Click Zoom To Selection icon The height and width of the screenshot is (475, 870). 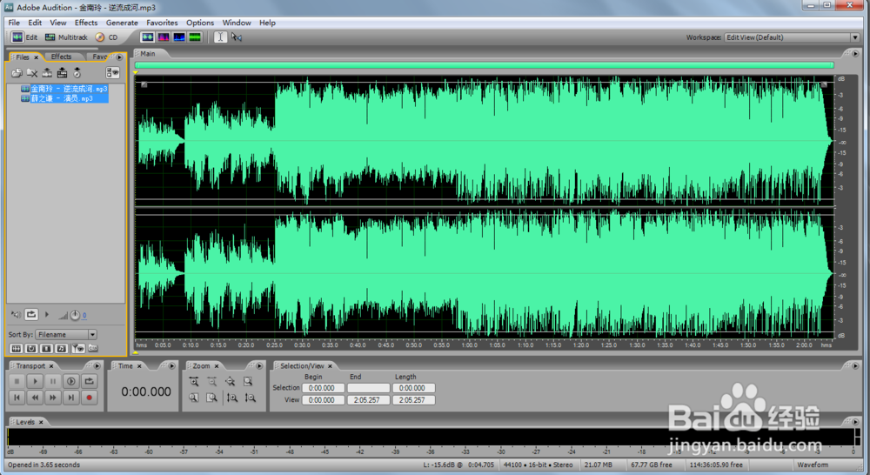pos(248,381)
